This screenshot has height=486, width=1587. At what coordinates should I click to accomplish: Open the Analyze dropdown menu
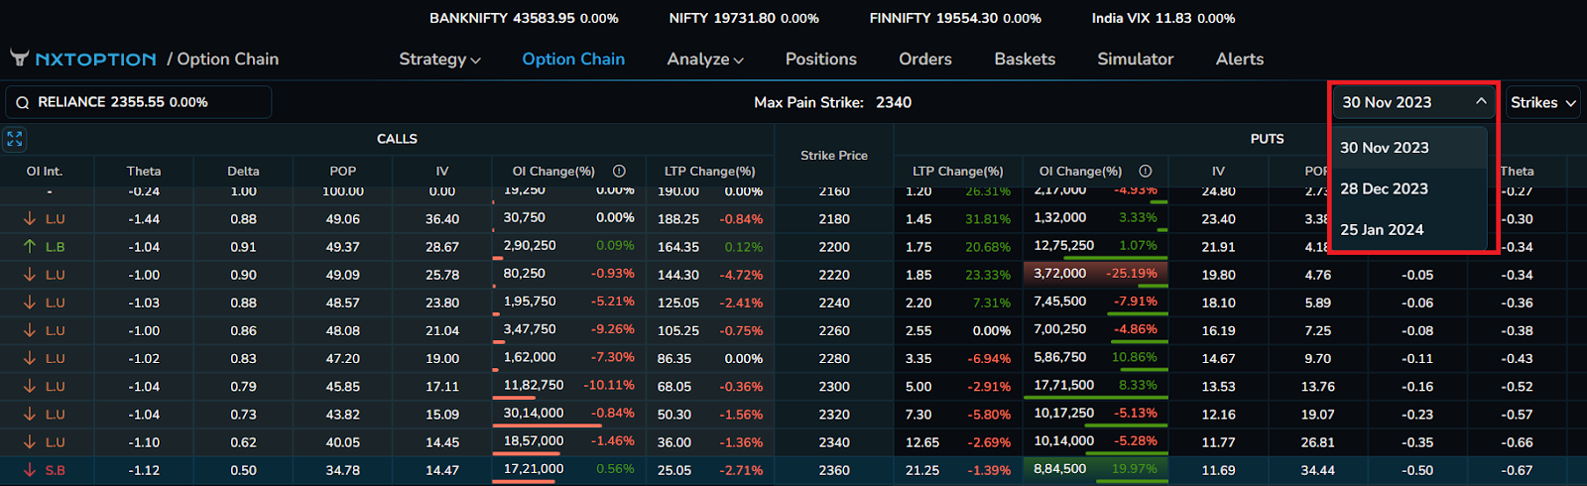(x=705, y=60)
